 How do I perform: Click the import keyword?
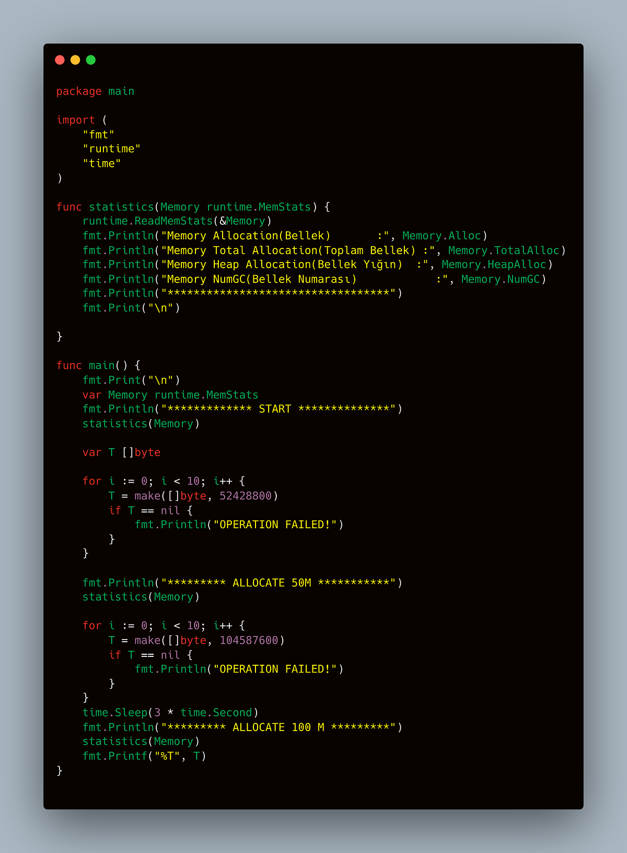tap(76, 120)
